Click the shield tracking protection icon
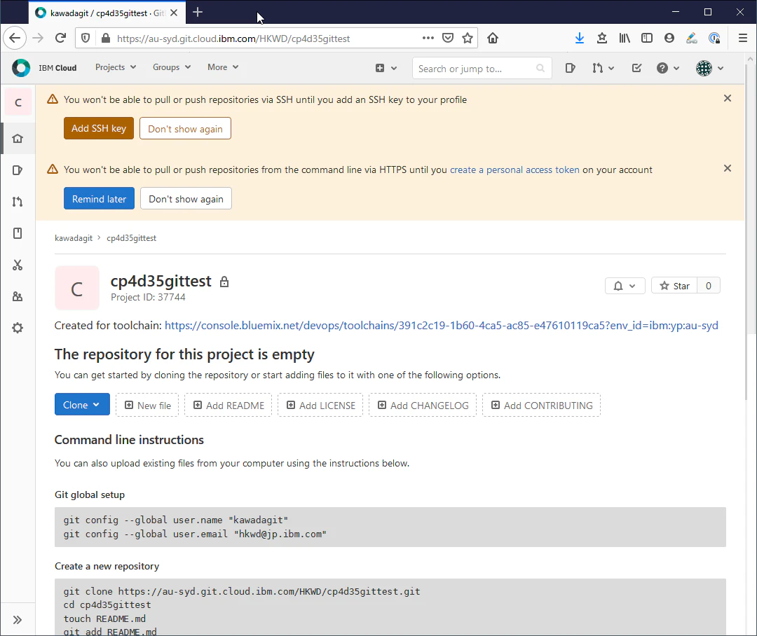 coord(86,38)
